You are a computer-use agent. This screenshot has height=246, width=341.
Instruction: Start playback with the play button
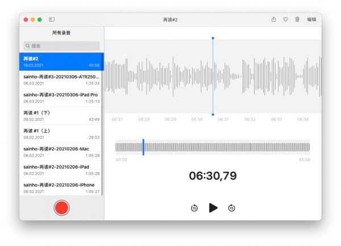[x=213, y=208]
